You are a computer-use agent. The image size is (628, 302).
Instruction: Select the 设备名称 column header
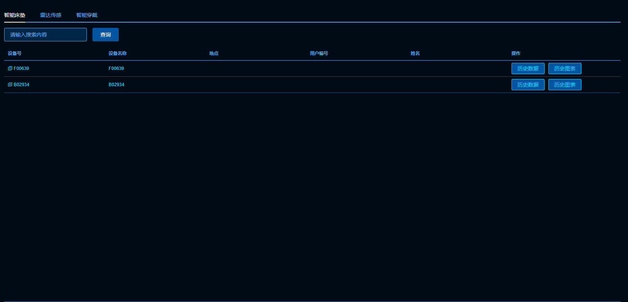click(118, 53)
